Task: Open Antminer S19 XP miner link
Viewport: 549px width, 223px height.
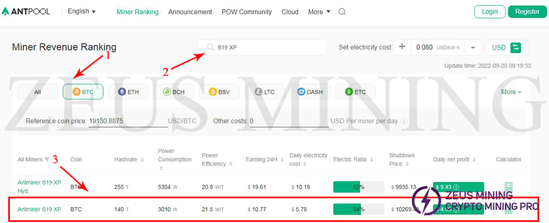Action: pyautogui.click(x=39, y=209)
